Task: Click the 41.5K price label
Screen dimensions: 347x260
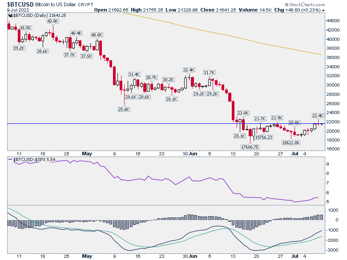Action: pos(26,28)
